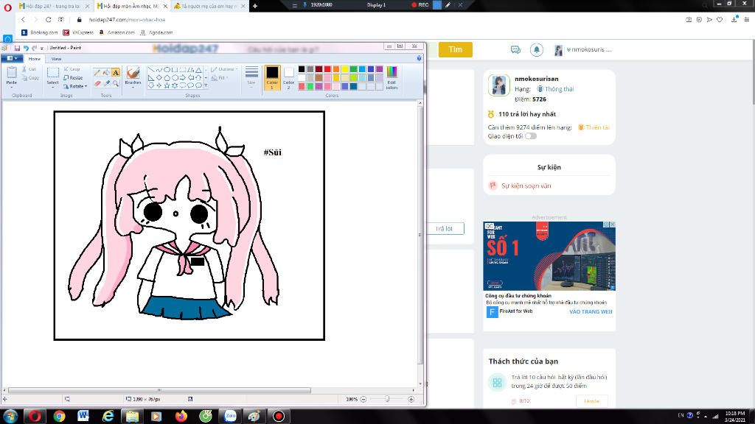The image size is (755, 424).
Task: Switch to the Tả người mẹ của em browser tab
Action: click(209, 6)
